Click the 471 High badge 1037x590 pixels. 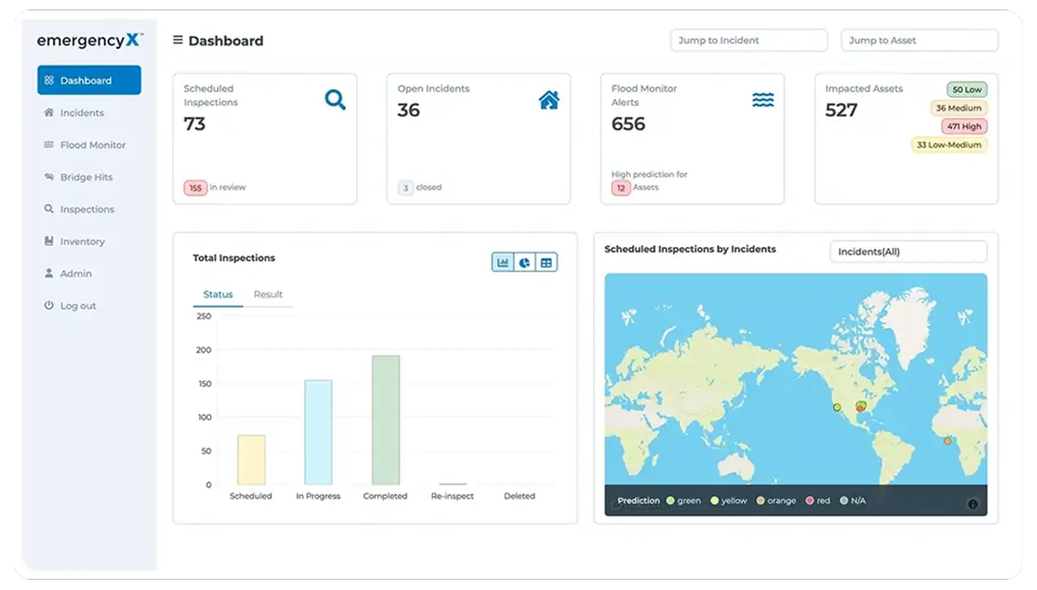(x=963, y=126)
